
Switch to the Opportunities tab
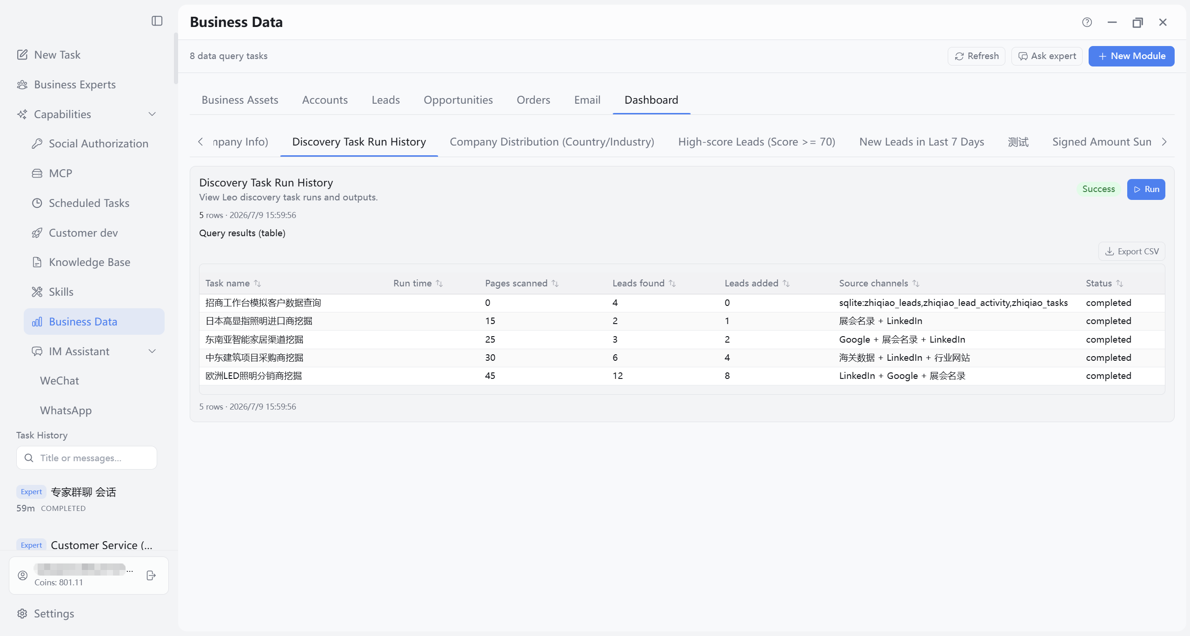pos(458,100)
